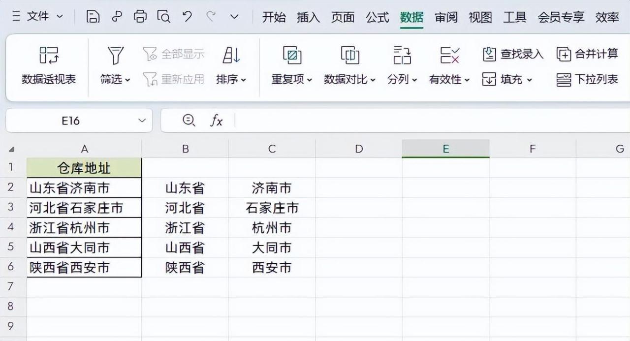The height and width of the screenshot is (341, 630).
Task: Click the zoom magnifier icon beside fx
Action: click(x=189, y=121)
